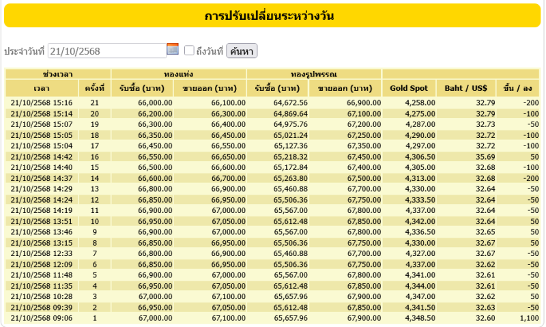The height and width of the screenshot is (327, 546).
Task: Select the 21/10/2568 09:06 timestamp cell
Action: 42,318
